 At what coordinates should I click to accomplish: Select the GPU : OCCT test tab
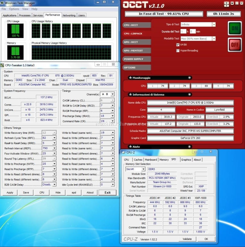click(x=137, y=42)
